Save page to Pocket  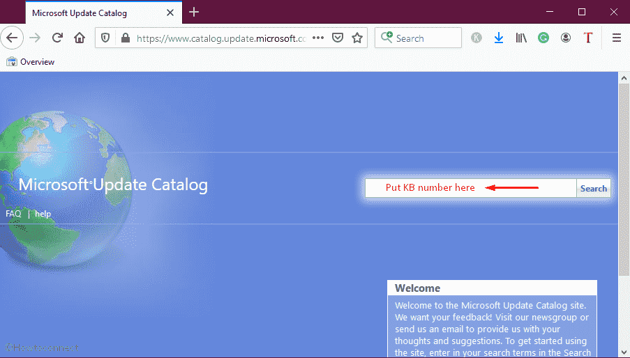(338, 38)
